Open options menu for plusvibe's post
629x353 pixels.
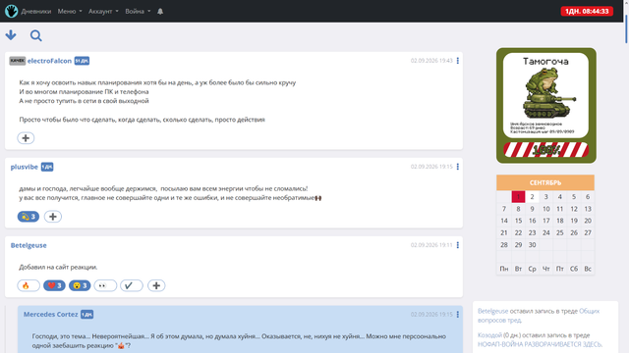pyautogui.click(x=458, y=167)
